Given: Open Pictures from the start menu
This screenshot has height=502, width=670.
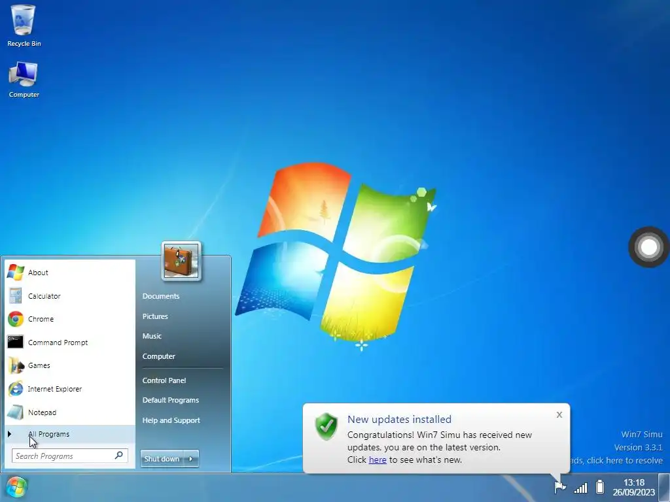Looking at the screenshot, I should coord(155,316).
